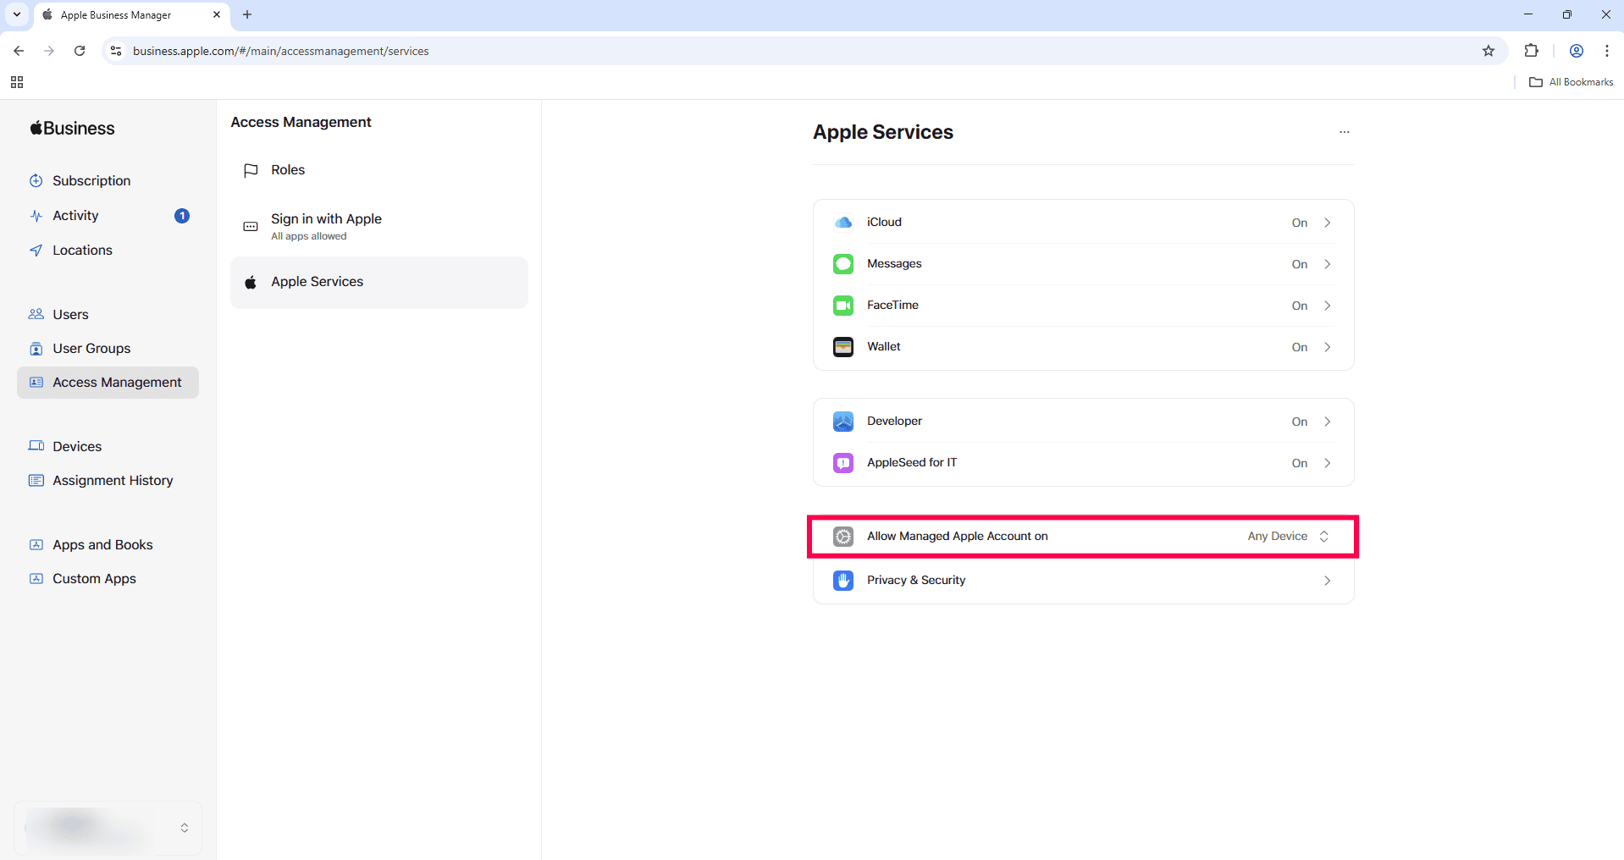Open the Apple Services more options ellipsis
This screenshot has width=1624, height=860.
tap(1345, 132)
